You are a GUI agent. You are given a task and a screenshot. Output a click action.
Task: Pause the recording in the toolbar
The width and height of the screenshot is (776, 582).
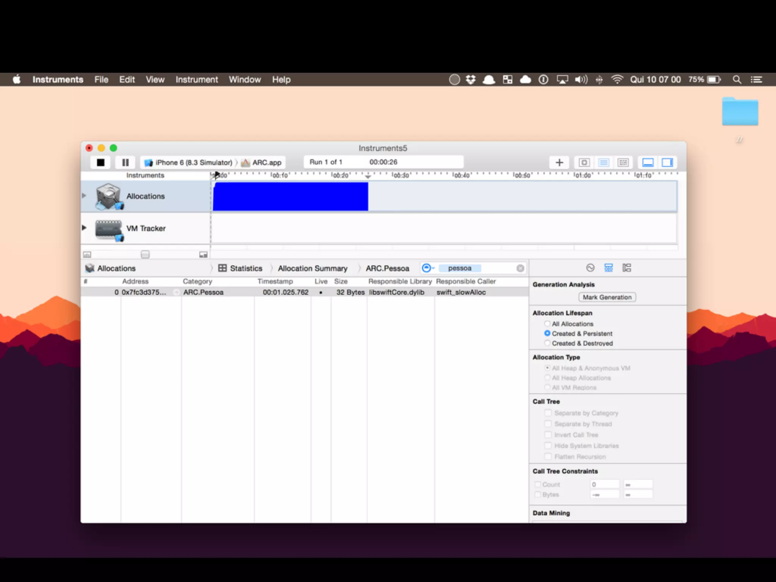coord(125,163)
